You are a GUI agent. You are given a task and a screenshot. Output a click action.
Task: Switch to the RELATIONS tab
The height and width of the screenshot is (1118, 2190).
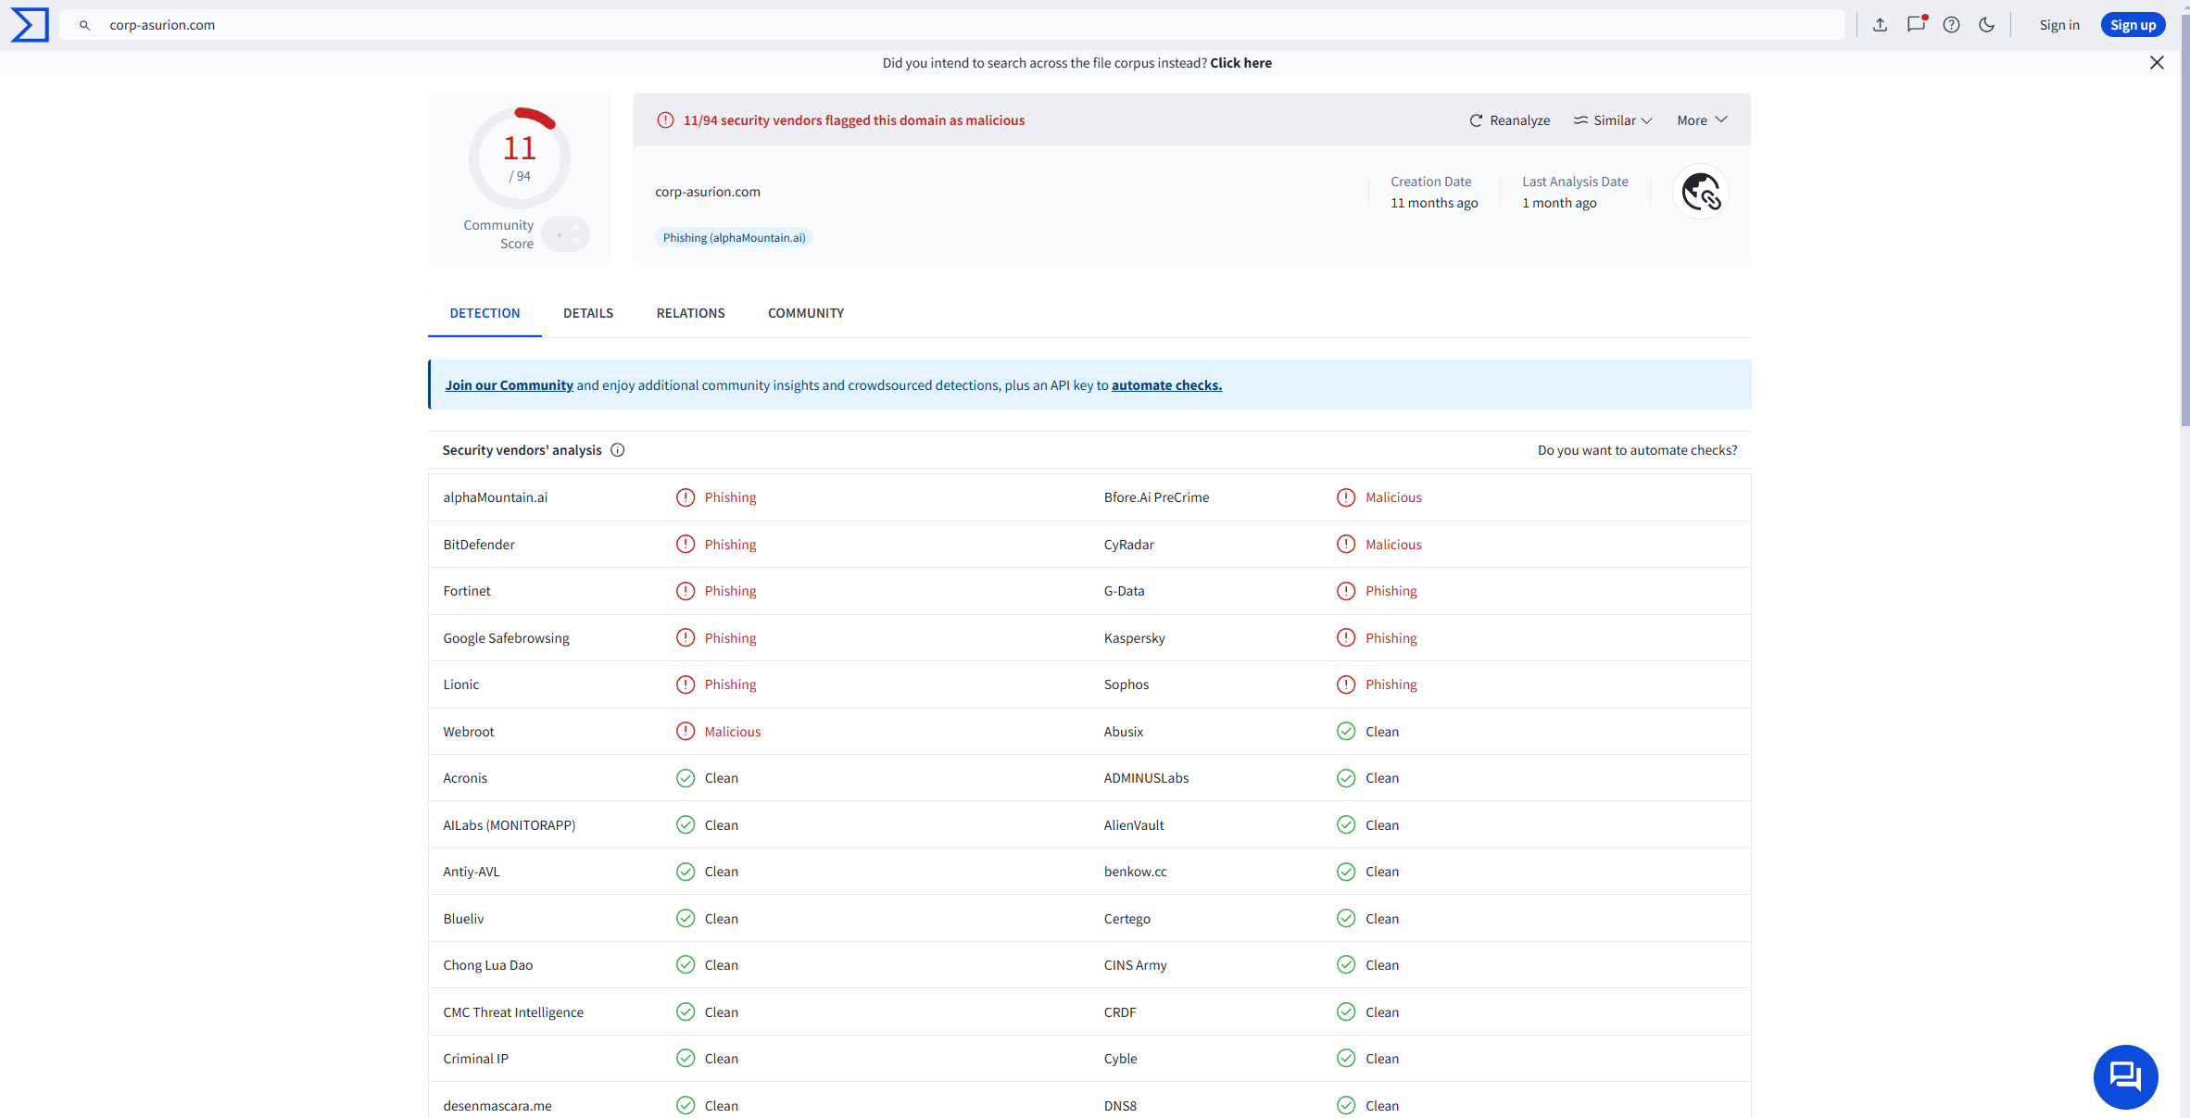point(691,313)
